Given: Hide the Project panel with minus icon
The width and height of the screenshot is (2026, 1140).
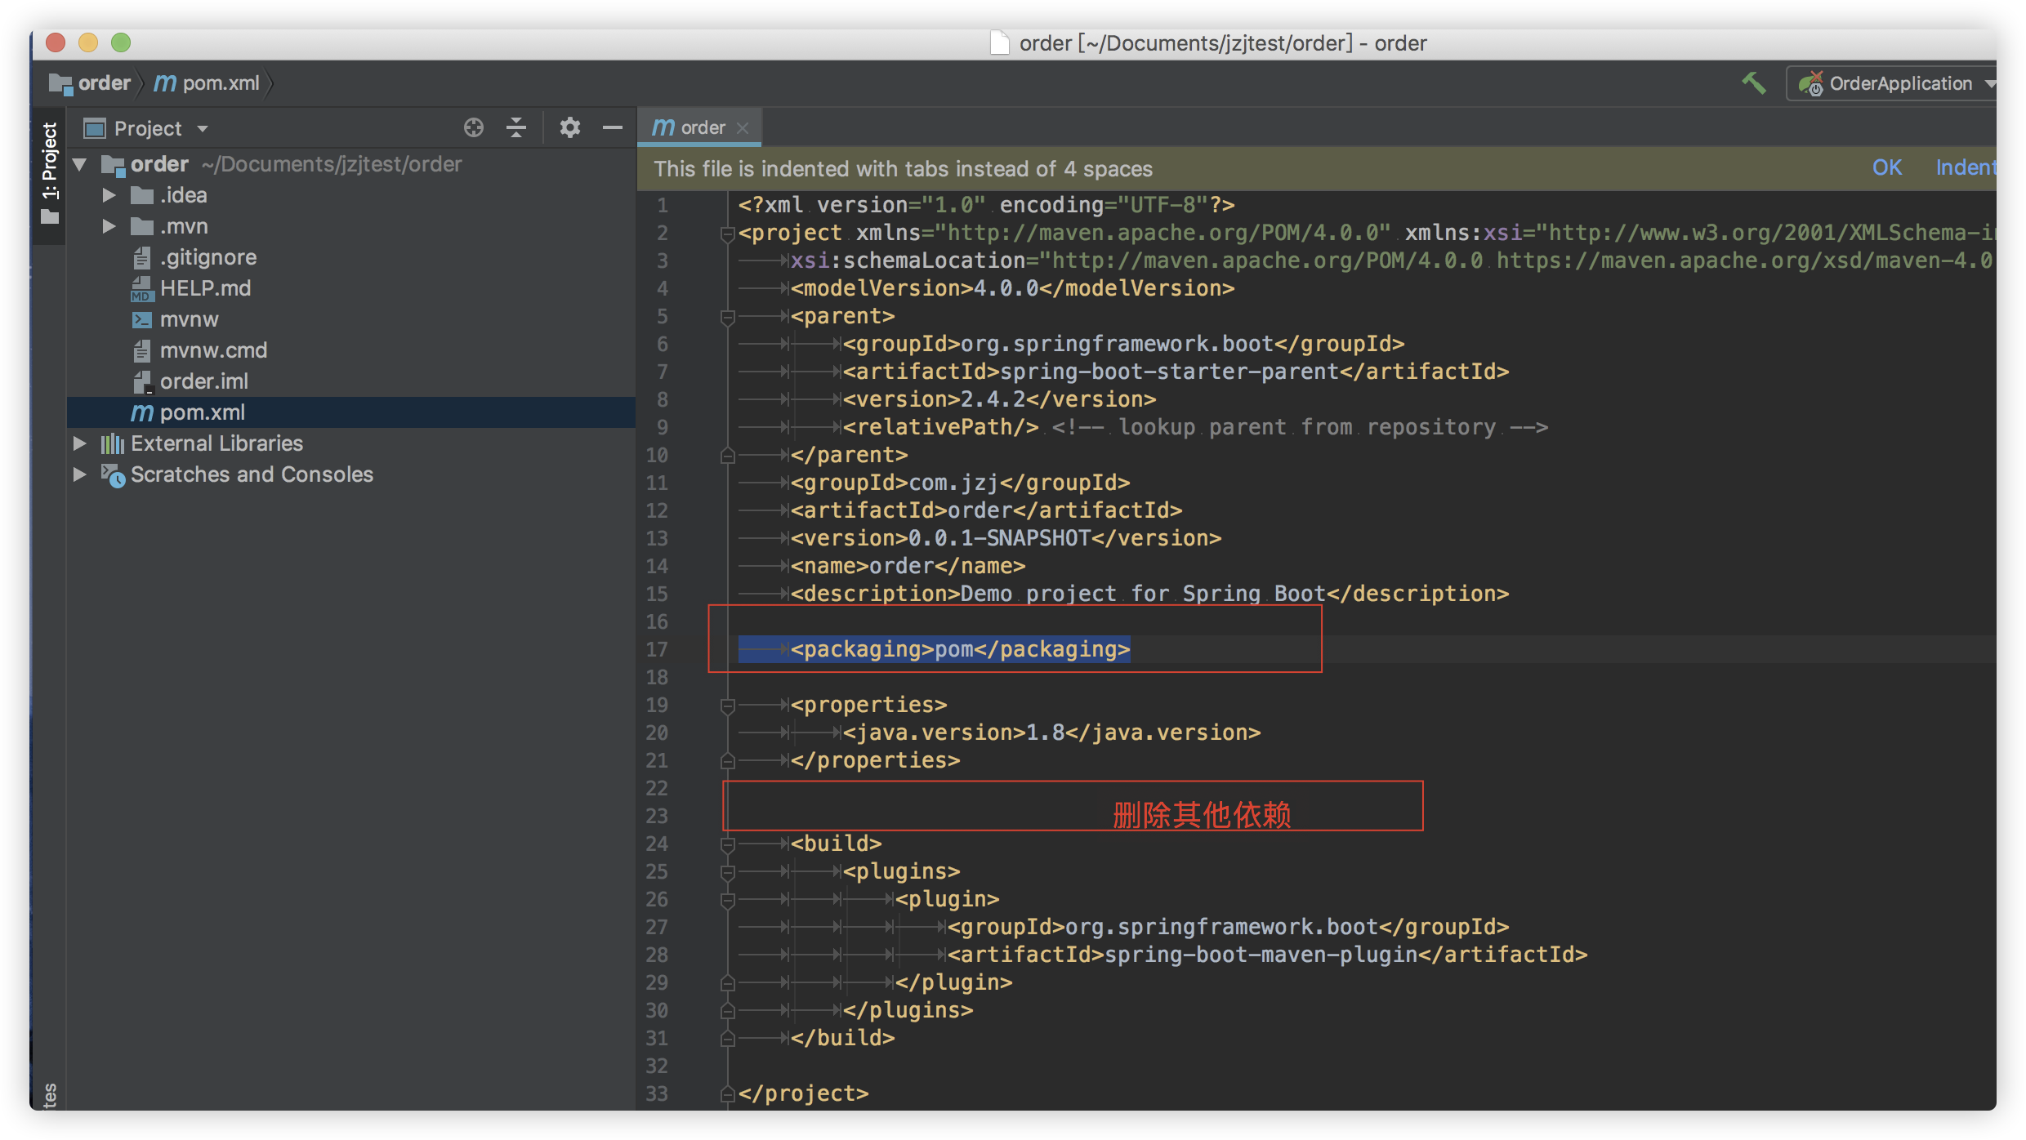Looking at the screenshot, I should click(x=612, y=127).
